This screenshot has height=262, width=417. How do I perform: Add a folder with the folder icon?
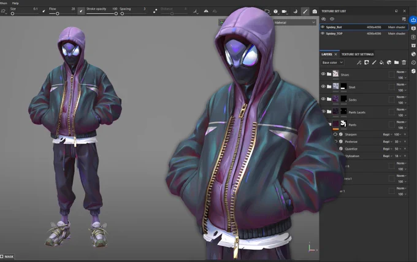(396, 63)
